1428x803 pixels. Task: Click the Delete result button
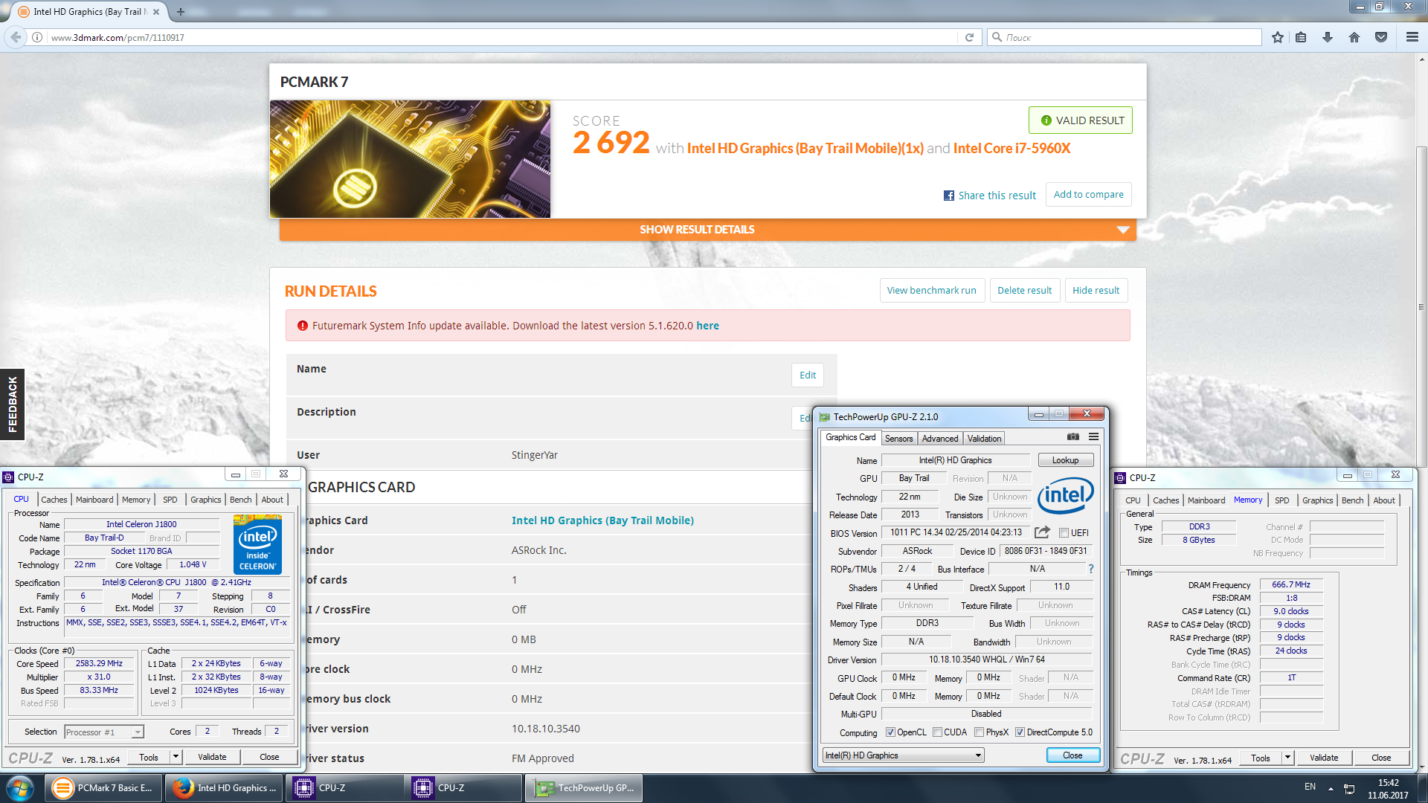coord(1024,291)
